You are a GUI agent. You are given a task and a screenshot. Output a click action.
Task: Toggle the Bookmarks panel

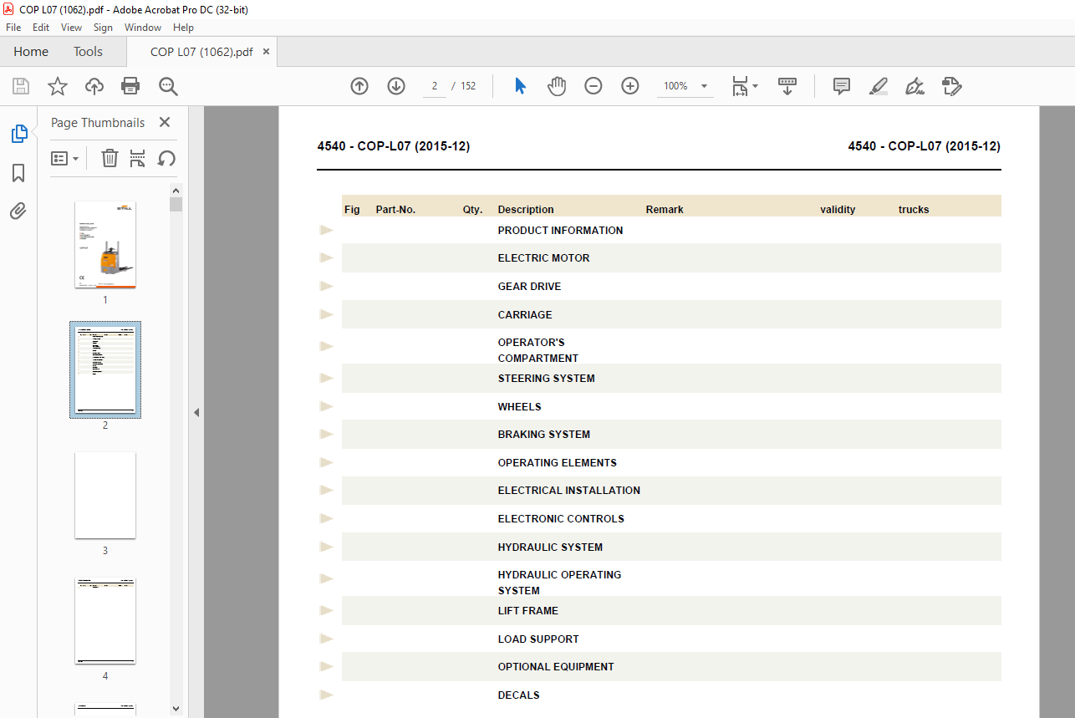point(18,173)
